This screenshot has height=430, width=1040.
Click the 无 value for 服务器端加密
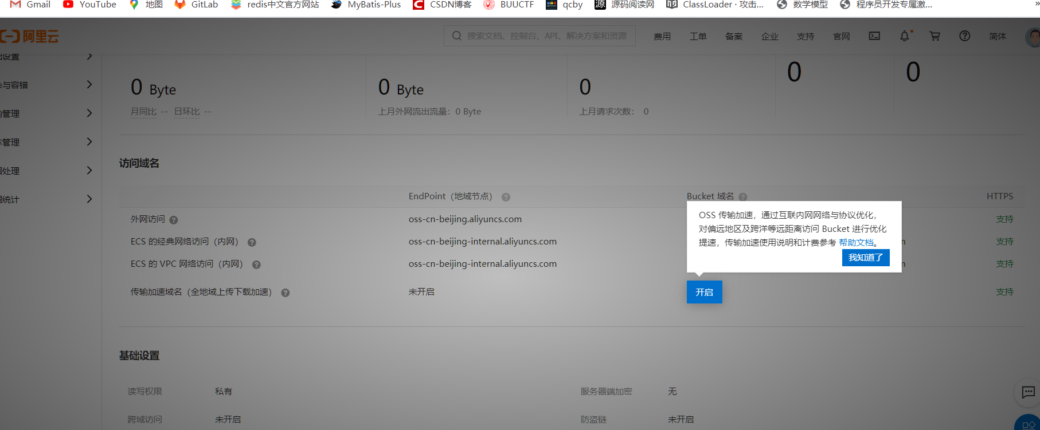(x=672, y=392)
